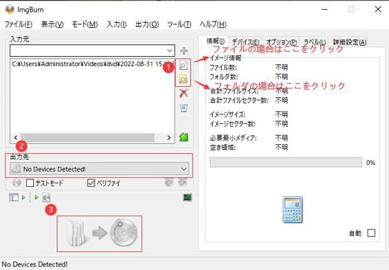Screen dimensions: 389x270
Task: Select the C:¥Users¥Administrator¥Videos path entry
Action: [92, 64]
